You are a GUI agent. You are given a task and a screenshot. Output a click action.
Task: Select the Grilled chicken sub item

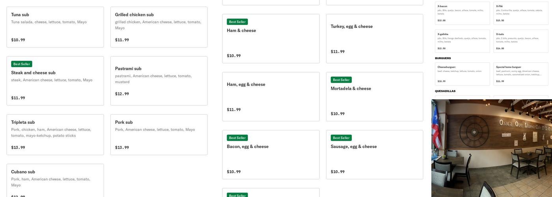click(x=159, y=27)
